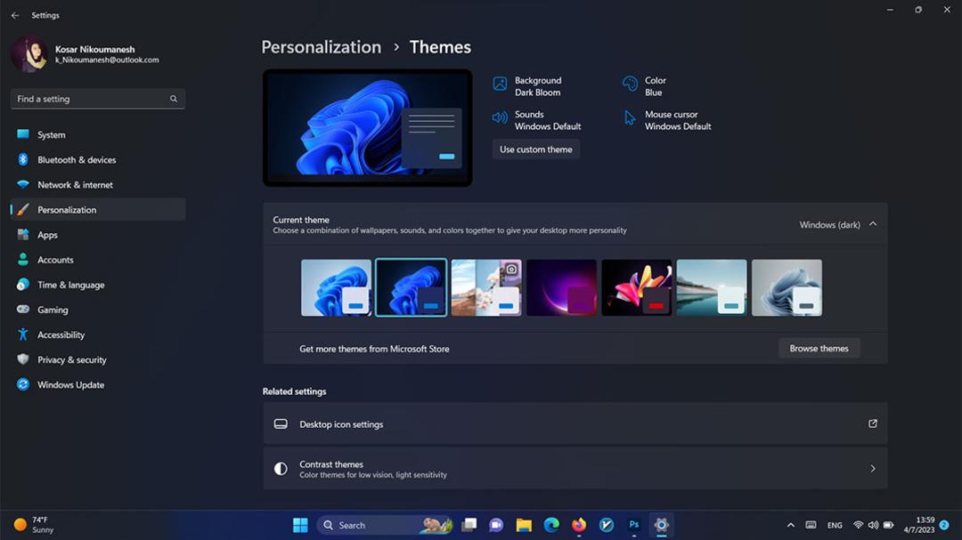Screen dimensions: 962x540
Task: Open the weather widget showing 74°F Sunny
Action: click(x=35, y=525)
